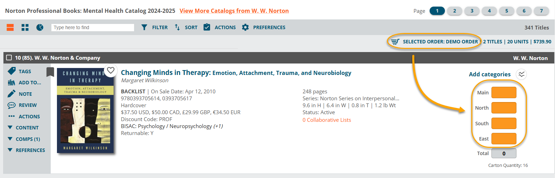Open the pie chart analytics view
The height and width of the screenshot is (178, 555).
(40, 27)
